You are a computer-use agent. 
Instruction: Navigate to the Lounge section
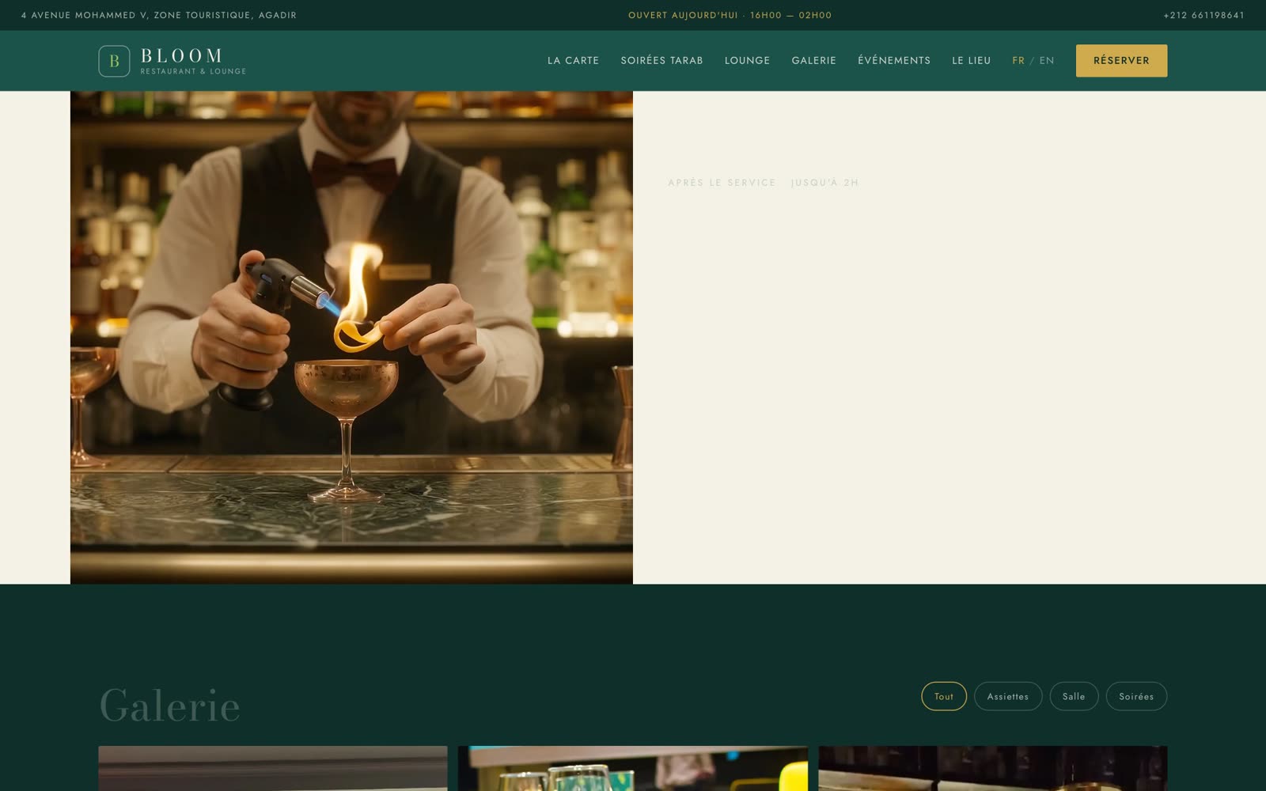tap(747, 61)
